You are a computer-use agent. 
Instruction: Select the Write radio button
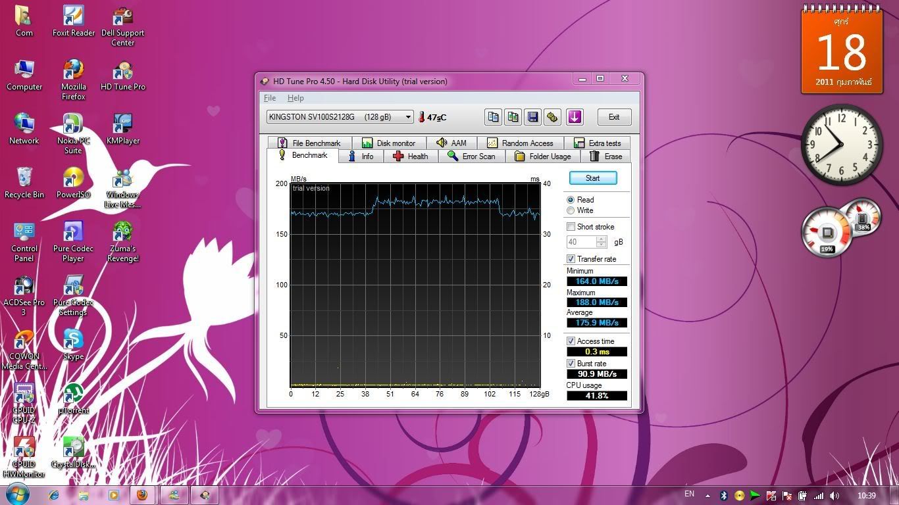tap(571, 210)
